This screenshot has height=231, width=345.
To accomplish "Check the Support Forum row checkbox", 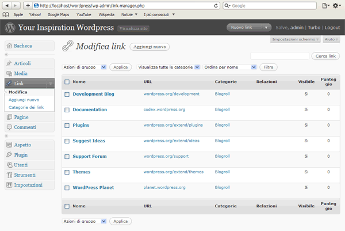I will [67, 157].
